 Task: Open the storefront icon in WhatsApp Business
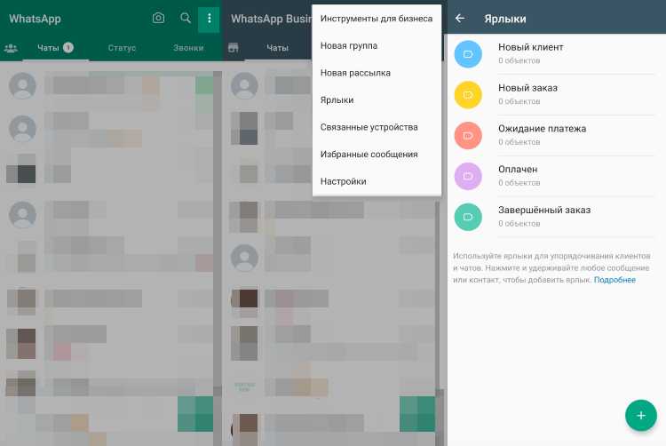[234, 48]
